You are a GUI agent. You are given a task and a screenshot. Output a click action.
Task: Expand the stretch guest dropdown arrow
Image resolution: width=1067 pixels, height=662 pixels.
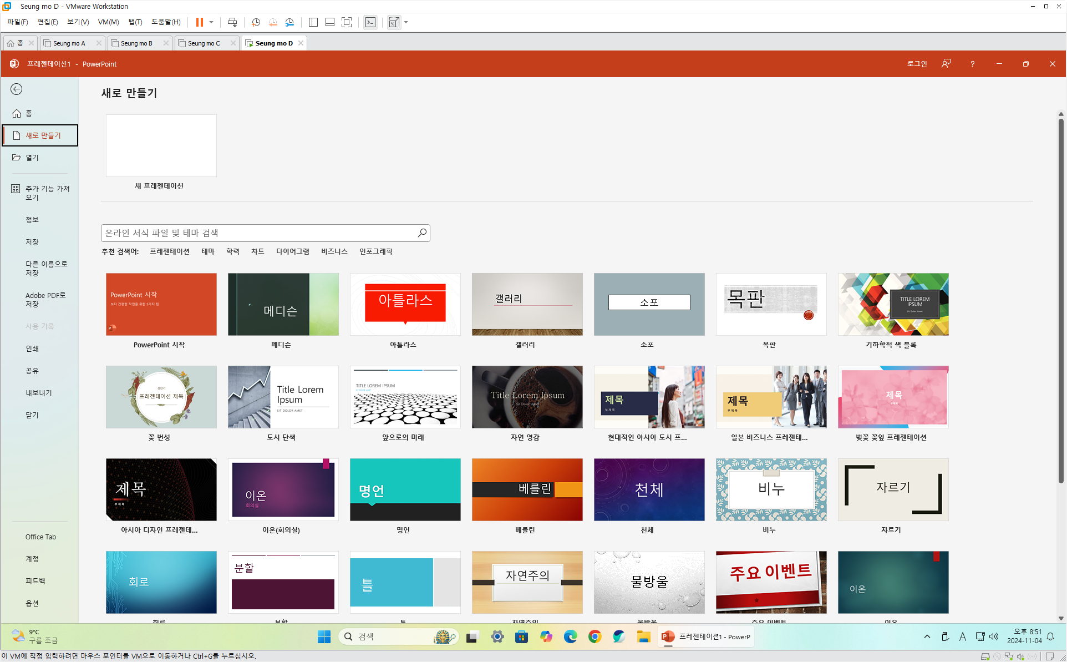pyautogui.click(x=407, y=22)
